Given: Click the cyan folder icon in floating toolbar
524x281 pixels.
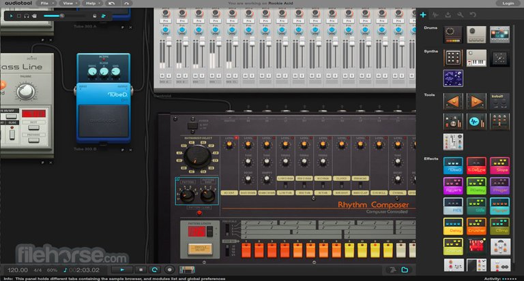Looking at the screenshot, I should (103, 16).
